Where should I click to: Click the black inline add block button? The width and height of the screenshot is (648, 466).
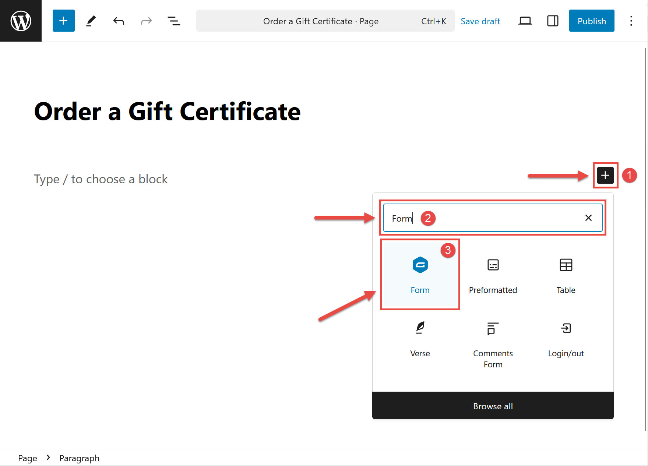605,175
